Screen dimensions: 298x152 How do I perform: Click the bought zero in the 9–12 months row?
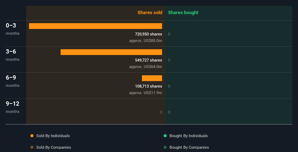pos(169,113)
